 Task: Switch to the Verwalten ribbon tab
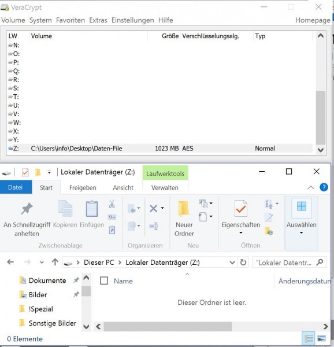point(165,187)
